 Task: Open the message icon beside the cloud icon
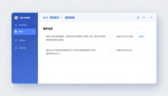pos(144,17)
